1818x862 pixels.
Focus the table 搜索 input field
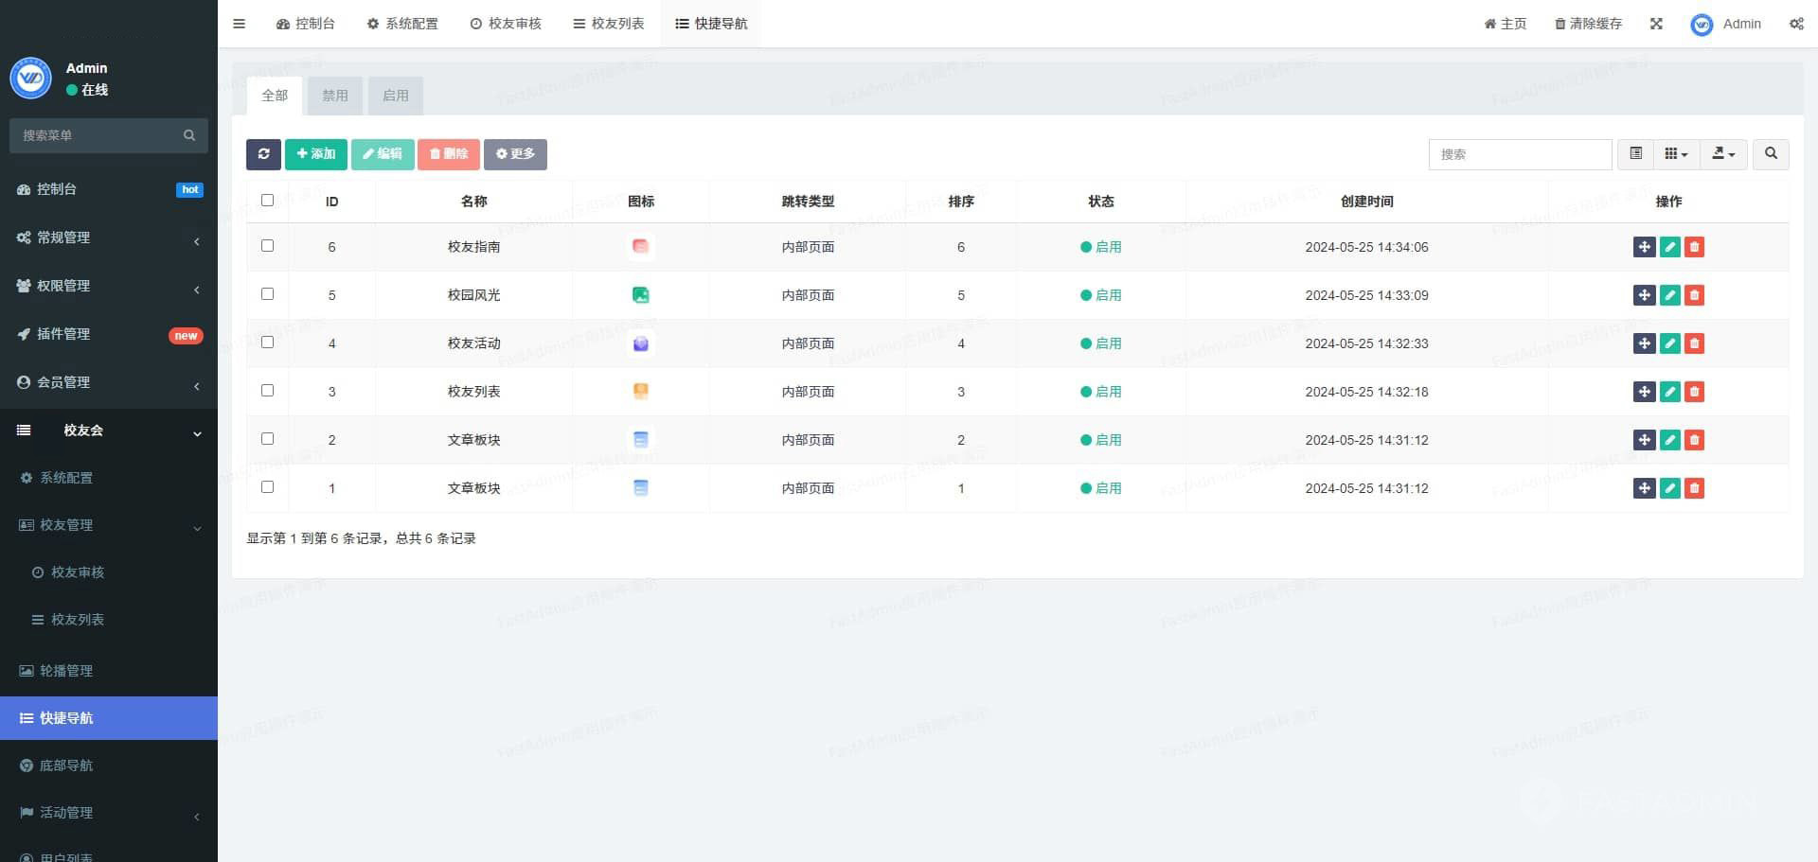pos(1520,154)
